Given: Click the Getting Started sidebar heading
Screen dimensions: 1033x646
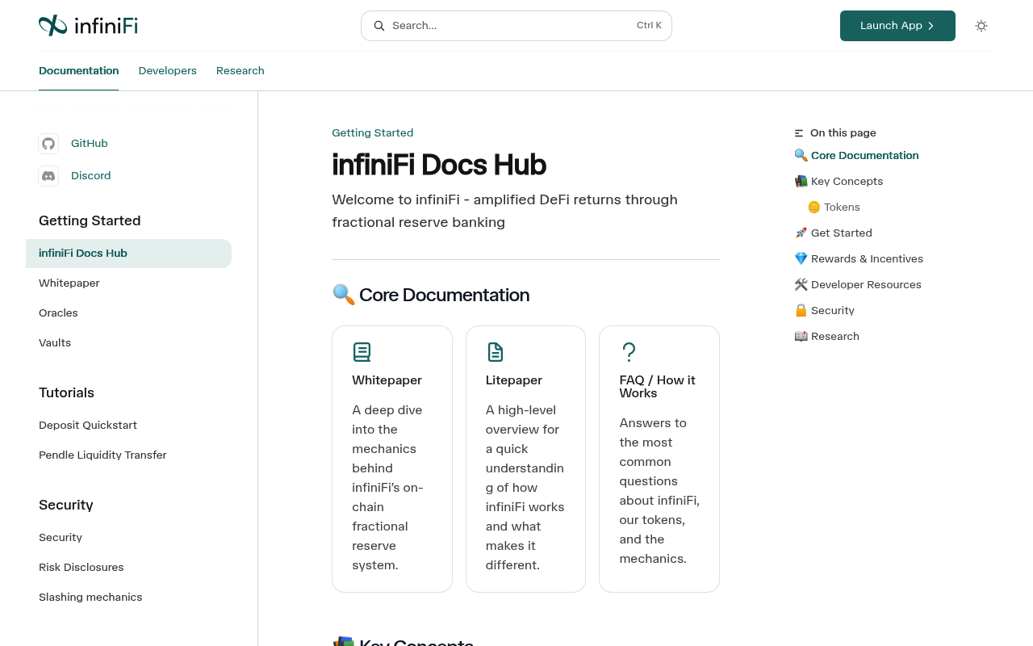Looking at the screenshot, I should point(90,221).
